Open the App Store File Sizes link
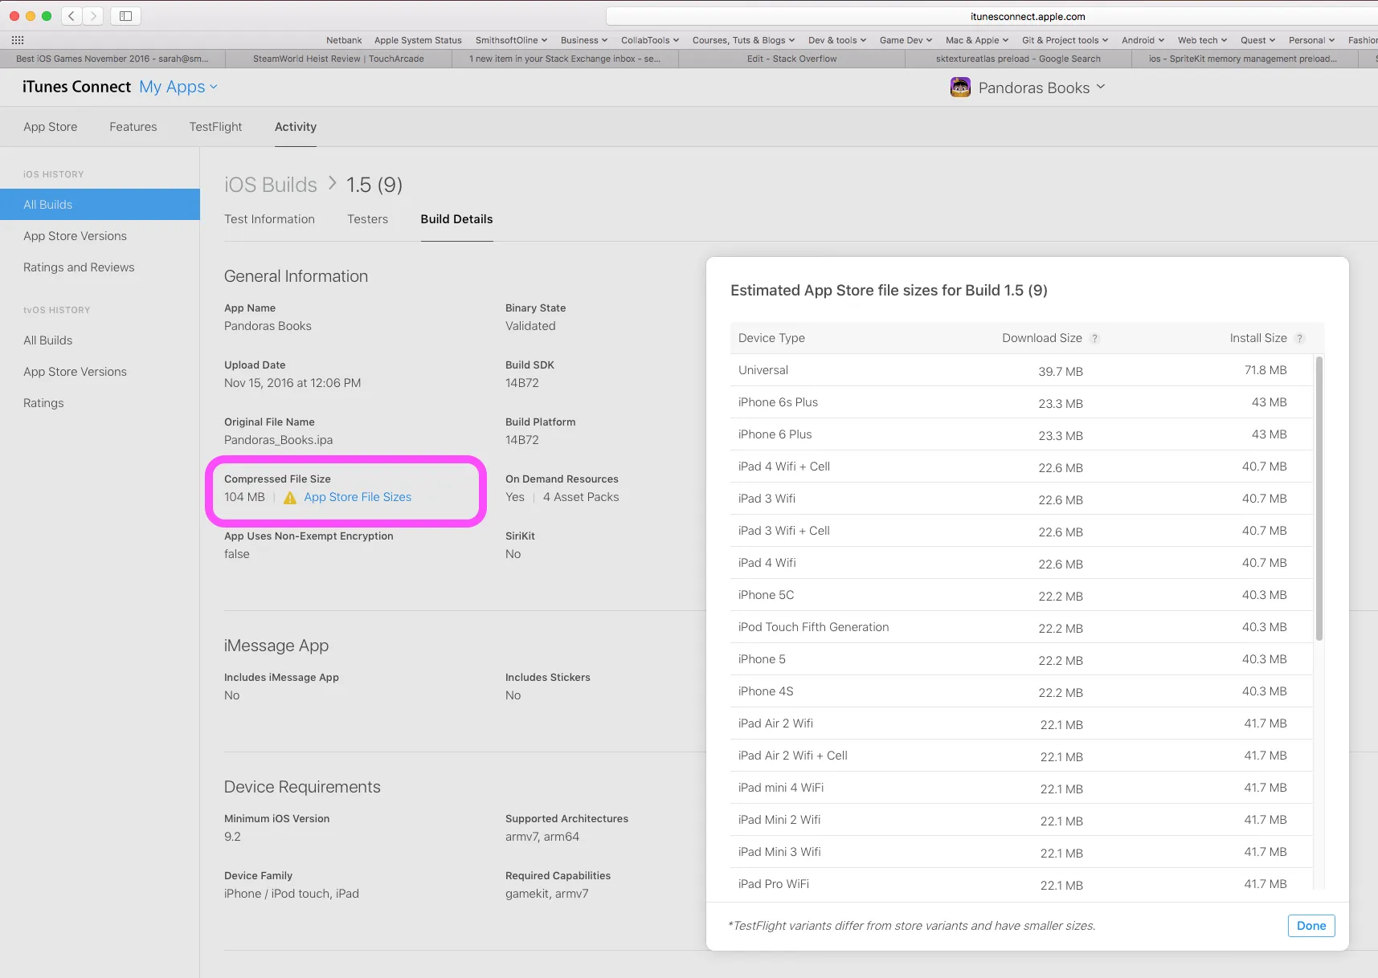Image resolution: width=1378 pixels, height=978 pixels. (x=358, y=497)
